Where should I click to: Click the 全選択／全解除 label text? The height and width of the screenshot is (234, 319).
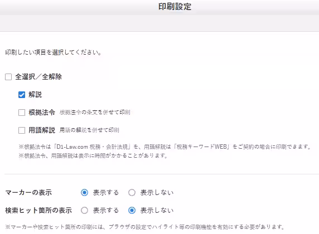tap(38, 77)
